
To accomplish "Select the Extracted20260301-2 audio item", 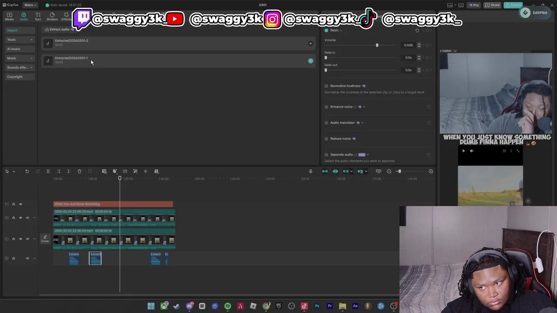I will (x=178, y=43).
